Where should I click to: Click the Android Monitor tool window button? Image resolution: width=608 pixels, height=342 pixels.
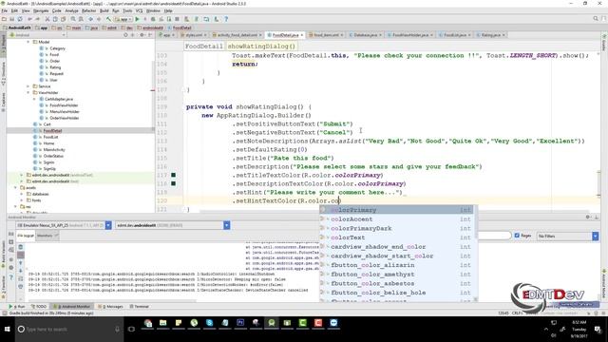click(72, 306)
